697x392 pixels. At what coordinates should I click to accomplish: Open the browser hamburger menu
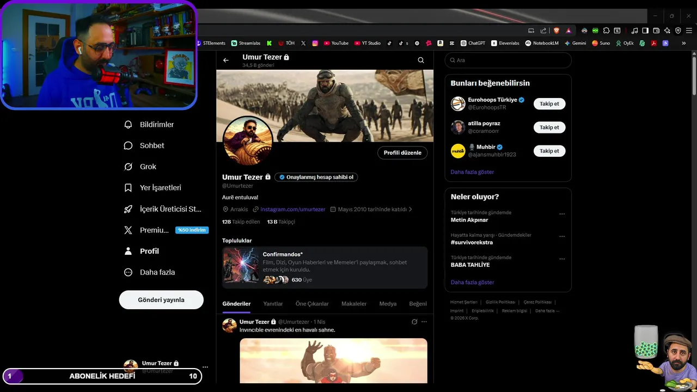(x=689, y=30)
